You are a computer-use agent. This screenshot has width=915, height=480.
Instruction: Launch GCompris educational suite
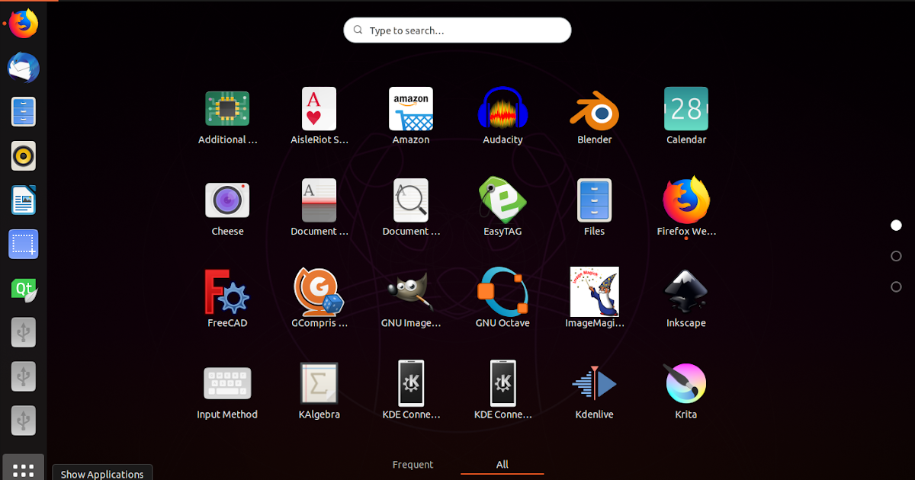(319, 292)
